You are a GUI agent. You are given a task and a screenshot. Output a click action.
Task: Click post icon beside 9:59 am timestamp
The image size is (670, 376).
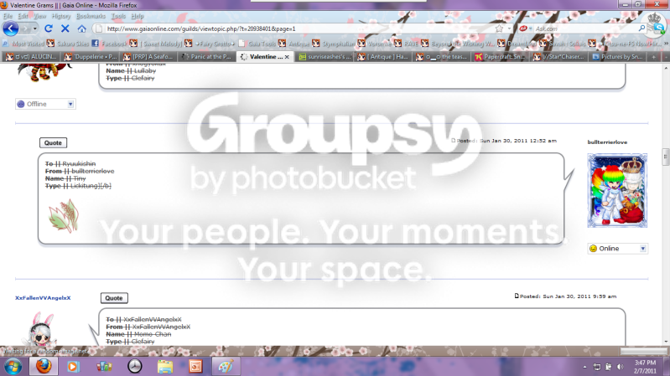point(517,296)
